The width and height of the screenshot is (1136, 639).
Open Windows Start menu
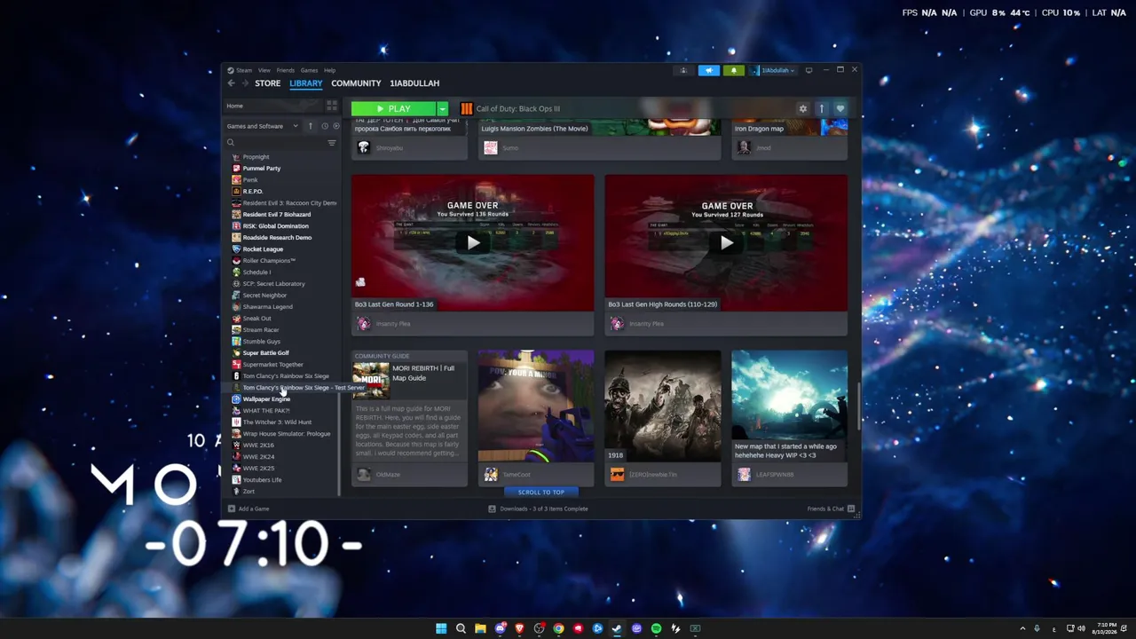point(441,628)
